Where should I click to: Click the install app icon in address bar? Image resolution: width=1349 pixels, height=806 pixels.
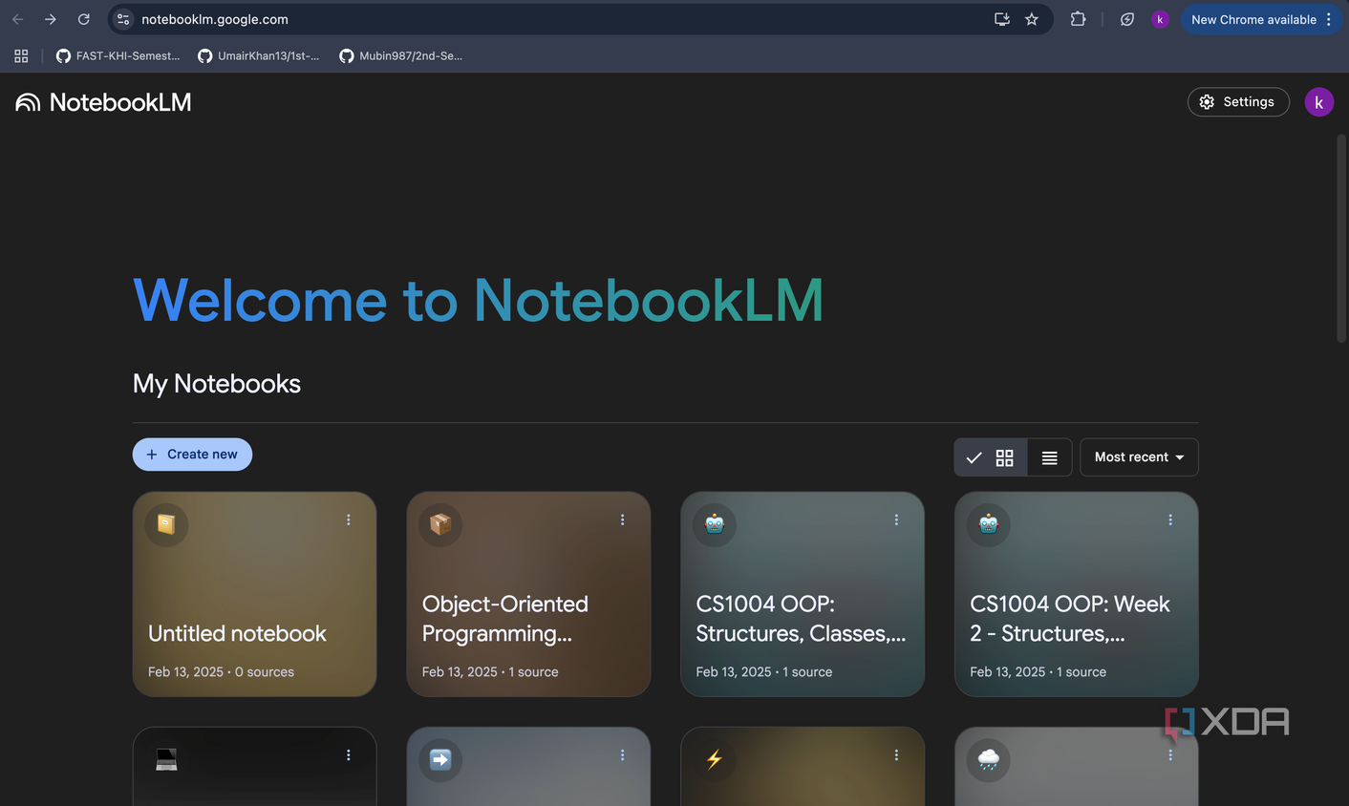[x=1002, y=19]
